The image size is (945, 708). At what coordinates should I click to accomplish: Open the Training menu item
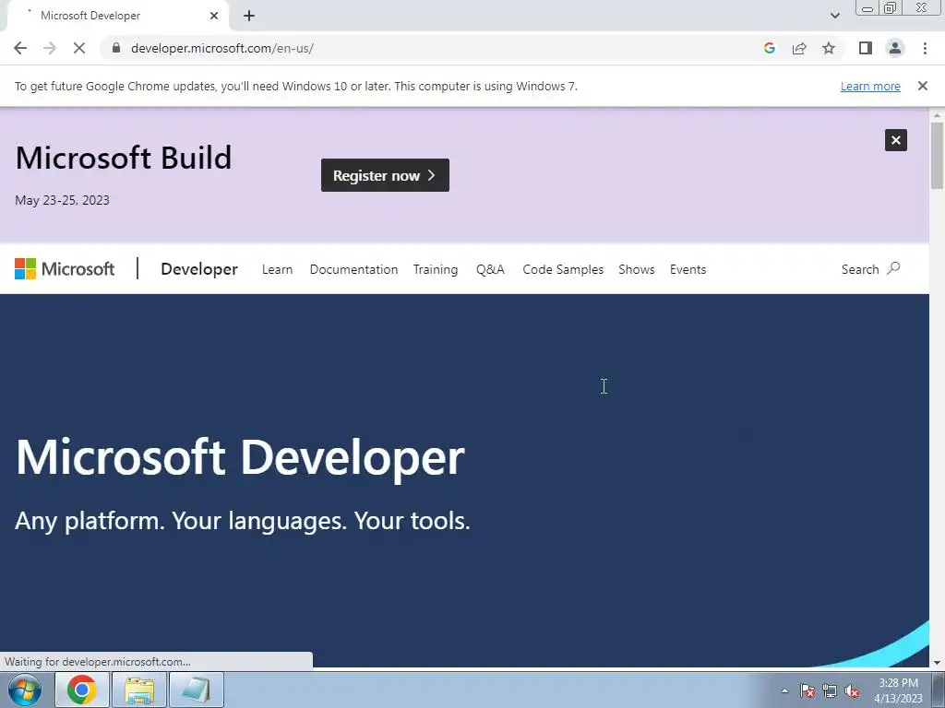click(x=436, y=270)
